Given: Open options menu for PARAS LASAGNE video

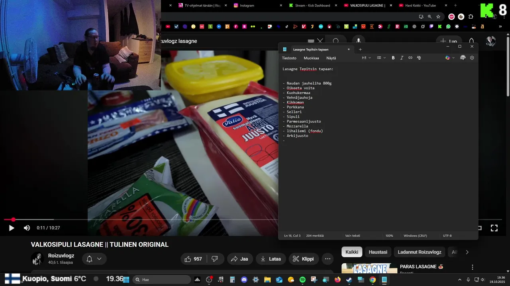Looking at the screenshot, I should point(473,267).
